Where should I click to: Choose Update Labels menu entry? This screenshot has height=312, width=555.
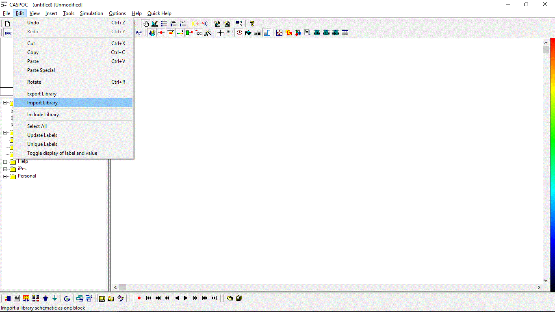coord(73,135)
